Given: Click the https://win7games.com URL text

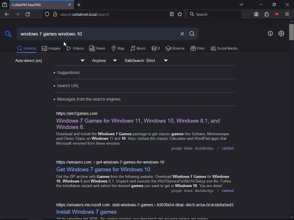Looking at the screenshot, I should click(77, 113).
